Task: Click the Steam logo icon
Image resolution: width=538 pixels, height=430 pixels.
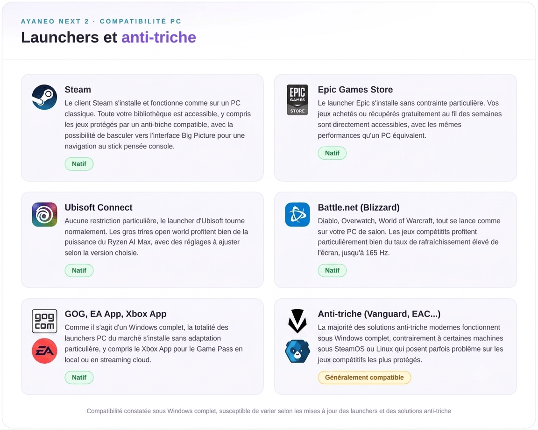Action: click(x=44, y=97)
